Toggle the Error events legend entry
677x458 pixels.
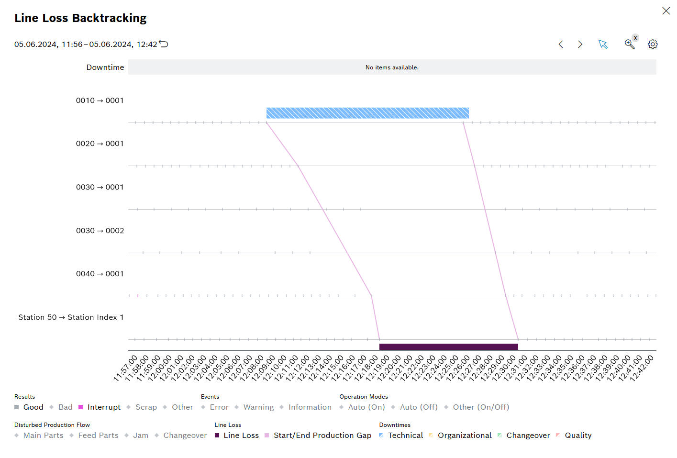(x=215, y=407)
